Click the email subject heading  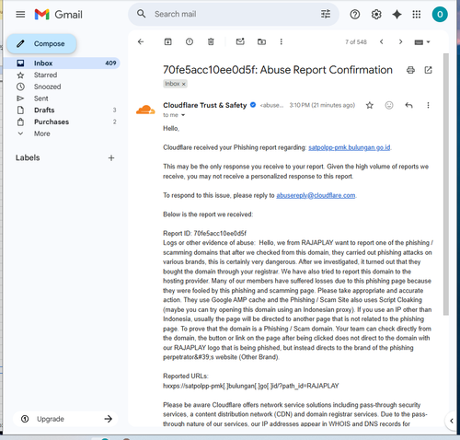[x=278, y=70]
